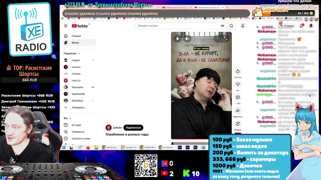
Task: Open Photoshop from taskbar
Action: coord(195,148)
